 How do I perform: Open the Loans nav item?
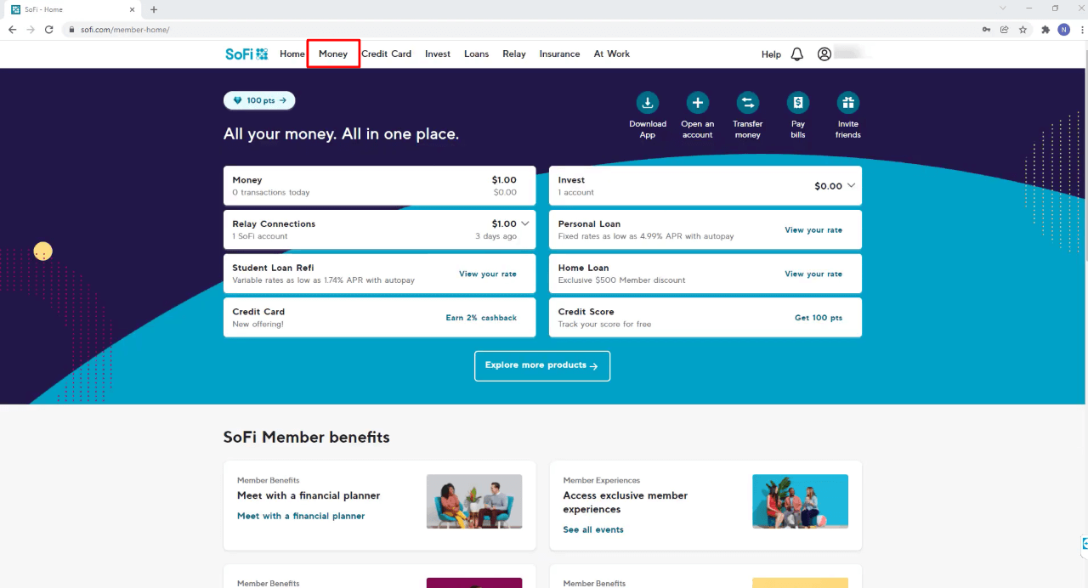coord(476,54)
